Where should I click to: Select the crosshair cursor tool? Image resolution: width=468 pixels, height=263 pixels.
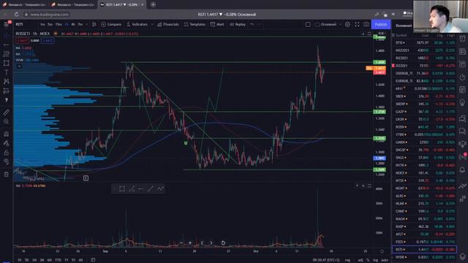click(x=6, y=36)
